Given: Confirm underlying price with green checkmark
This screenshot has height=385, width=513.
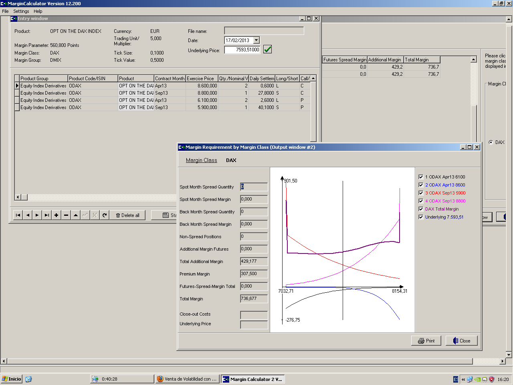Looking at the screenshot, I should [268, 49].
